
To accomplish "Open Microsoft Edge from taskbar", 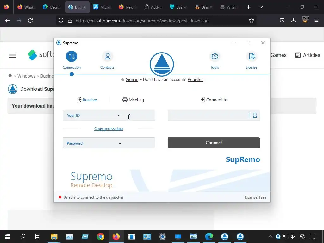I will coord(209,237).
